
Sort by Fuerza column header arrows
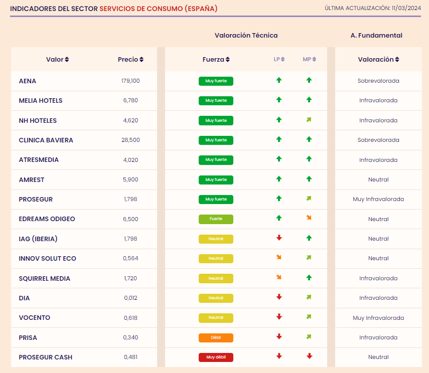click(x=228, y=59)
